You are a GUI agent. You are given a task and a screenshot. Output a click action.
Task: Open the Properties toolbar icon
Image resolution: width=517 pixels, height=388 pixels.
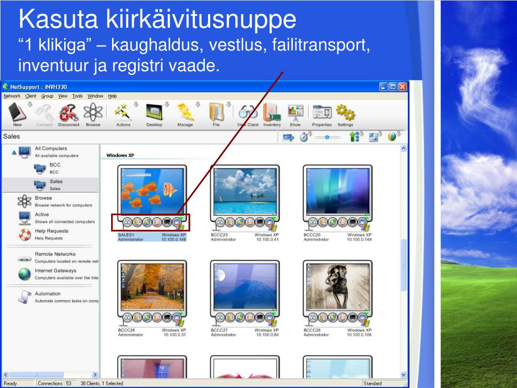click(322, 112)
